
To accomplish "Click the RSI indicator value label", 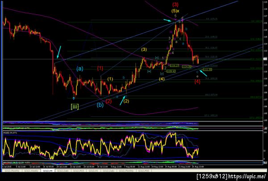I will [x=9, y=132].
